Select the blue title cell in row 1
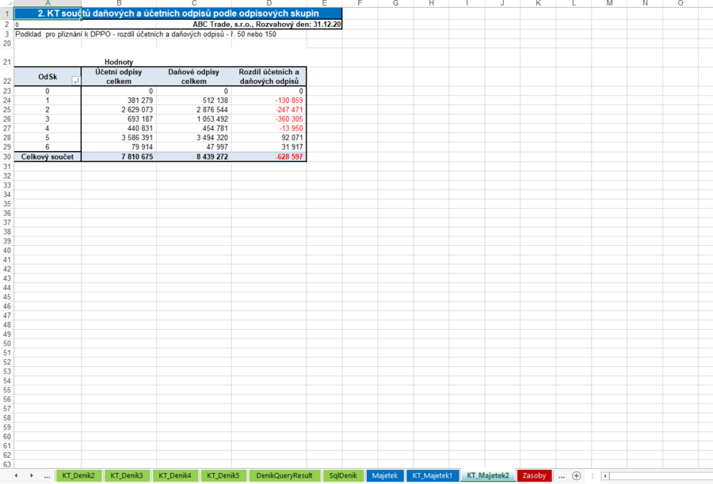This screenshot has height=484, width=713. coord(178,13)
